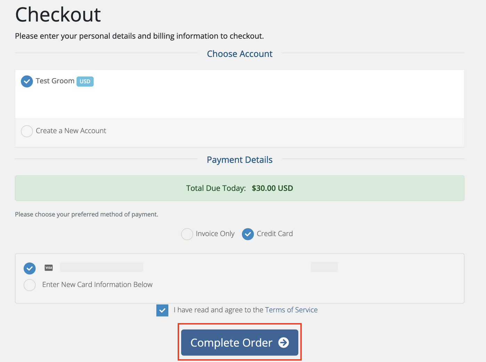486x362 pixels.
Task: Choose Enter New Card Information Below
Action: pos(30,285)
